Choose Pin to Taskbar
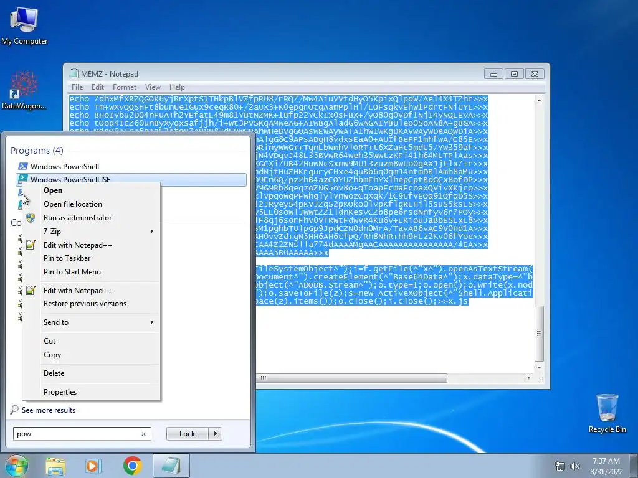 pos(92,258)
